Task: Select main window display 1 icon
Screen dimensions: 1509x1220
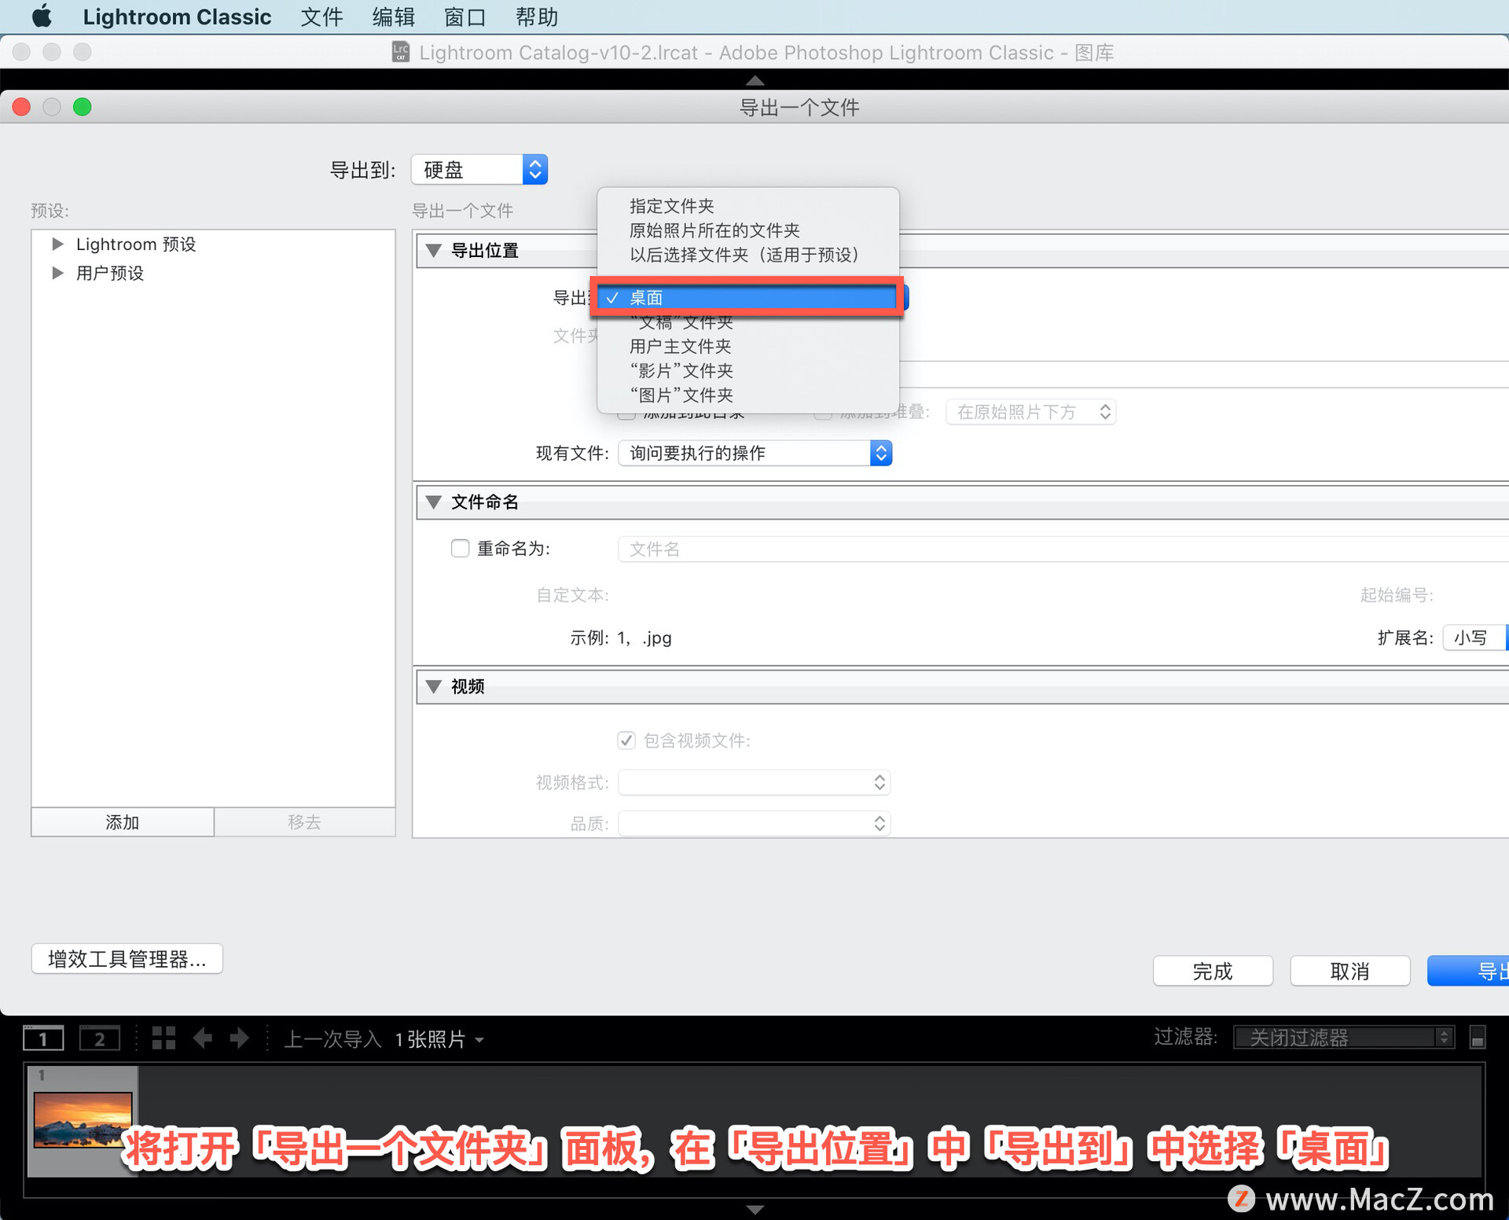Action: click(43, 1038)
